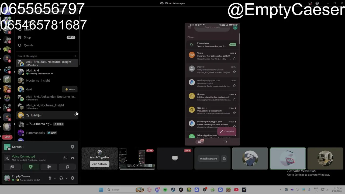345x194 pixels.
Task: Open Etherea direct message with RBLX tag
Action: (47, 124)
